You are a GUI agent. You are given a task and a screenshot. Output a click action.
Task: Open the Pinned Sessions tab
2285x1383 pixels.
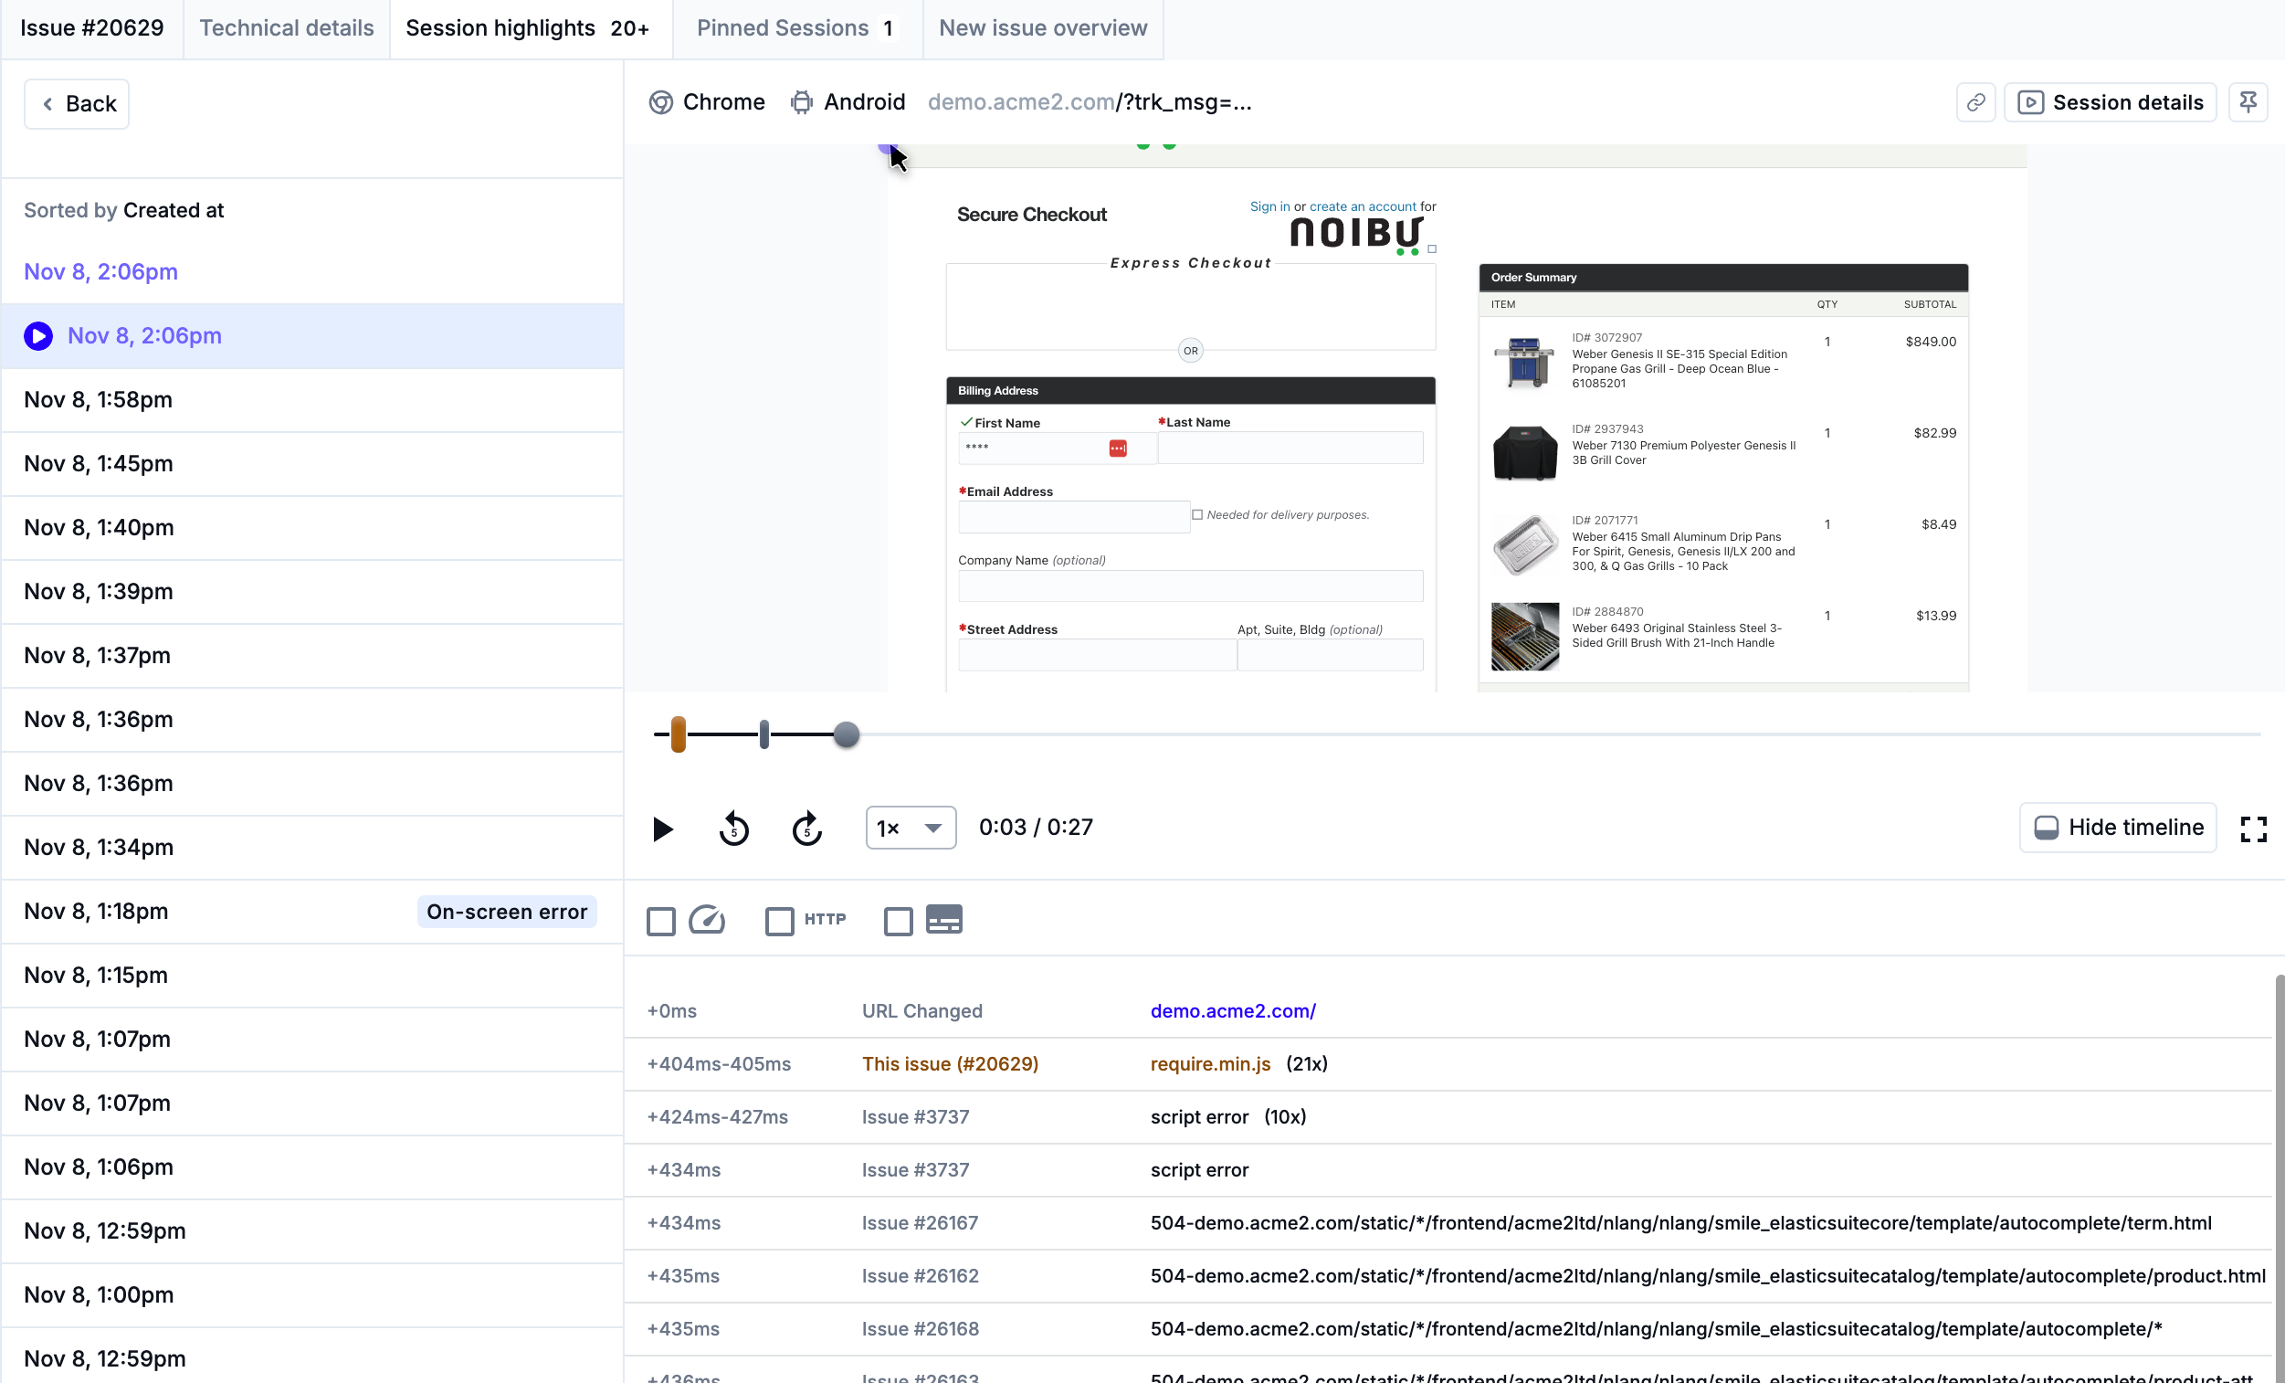pyautogui.click(x=795, y=28)
